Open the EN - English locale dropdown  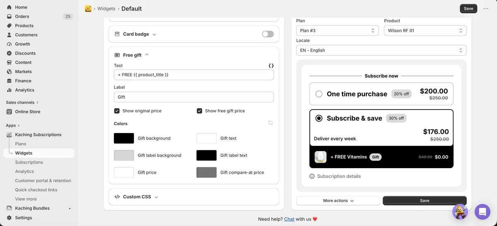(381, 50)
